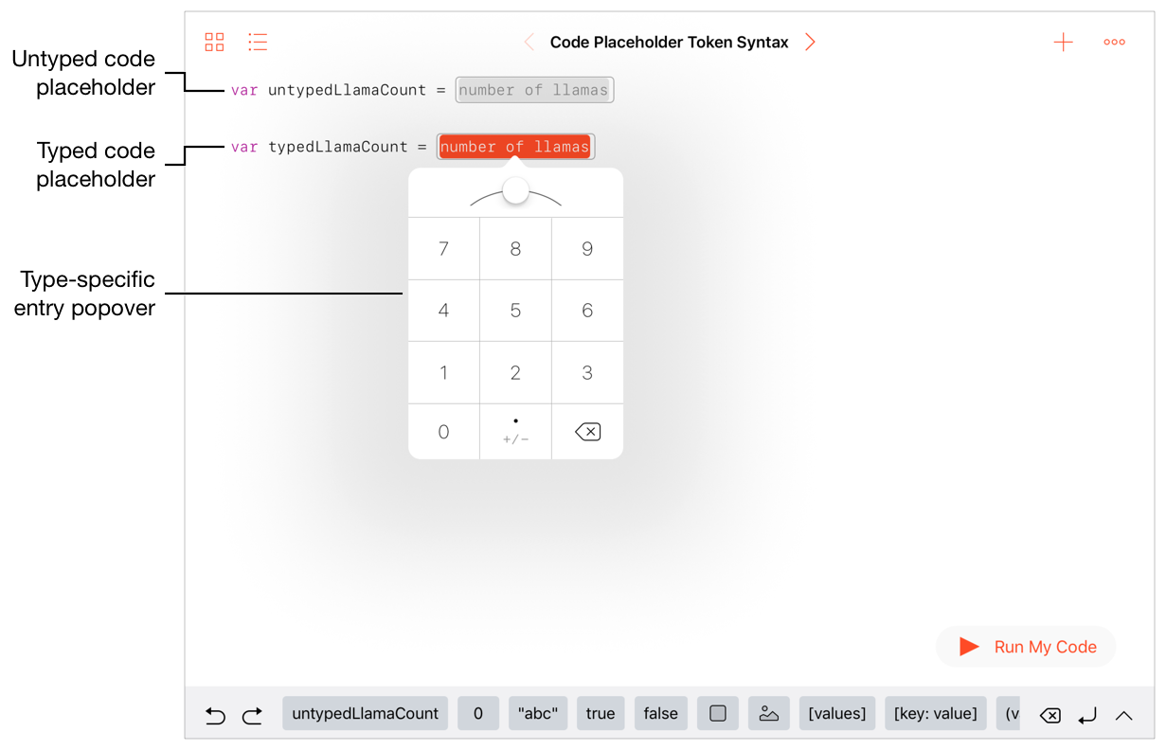Tap digit 9 on the number pad

(x=587, y=249)
